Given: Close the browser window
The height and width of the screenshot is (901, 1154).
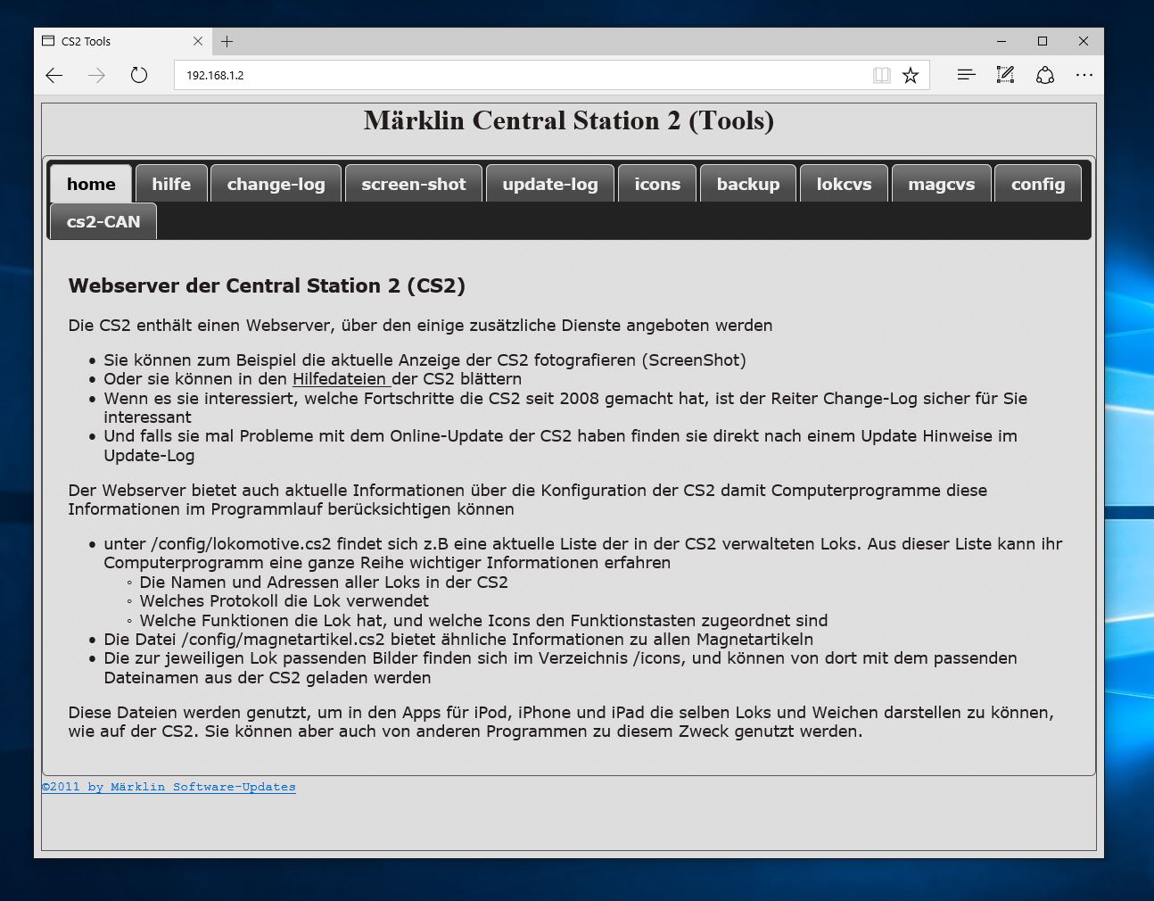Looking at the screenshot, I should click(x=1084, y=41).
